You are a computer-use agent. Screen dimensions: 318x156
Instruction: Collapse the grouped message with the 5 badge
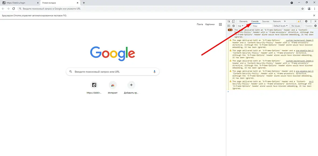230,30
